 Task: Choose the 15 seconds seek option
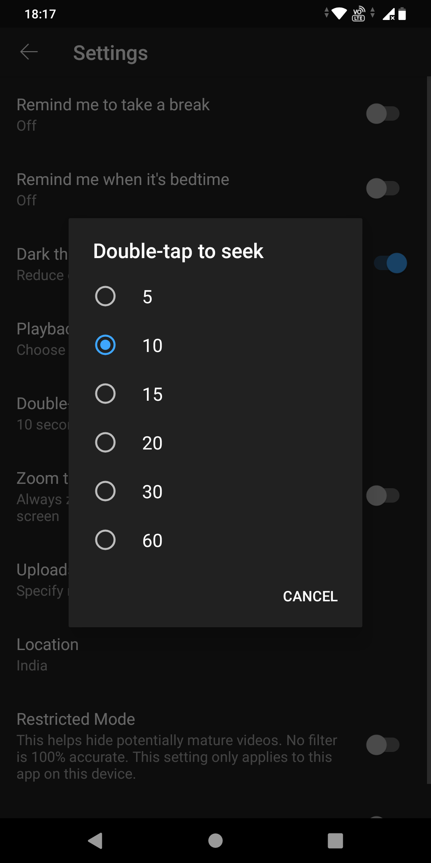[x=105, y=394]
